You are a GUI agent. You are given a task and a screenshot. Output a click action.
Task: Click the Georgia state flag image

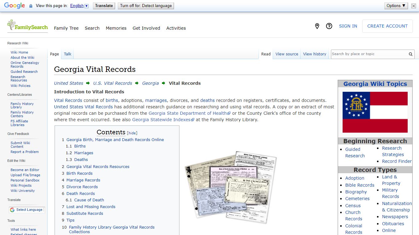[375, 112]
